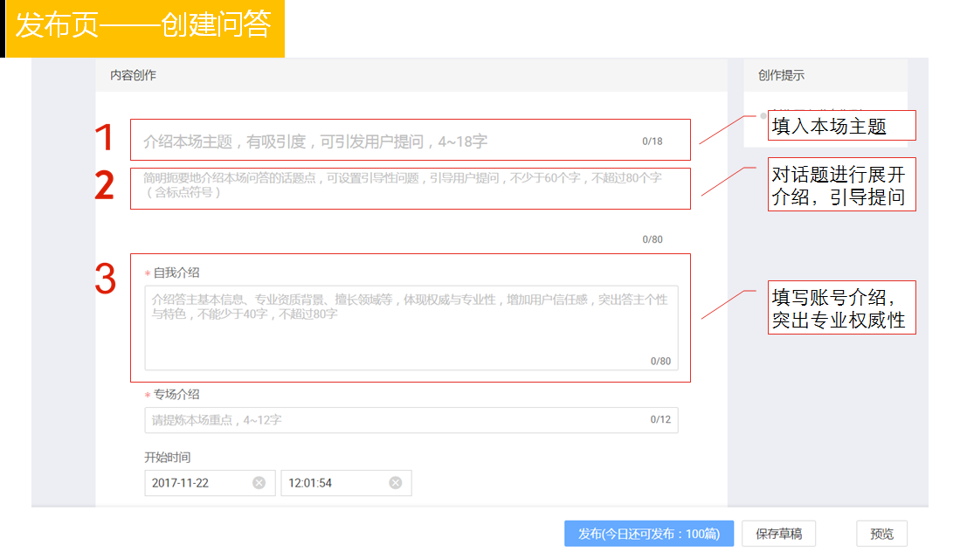Click the 填写账号介绍 annotation box
Viewport: 960px width, 552px height.
coord(842,307)
